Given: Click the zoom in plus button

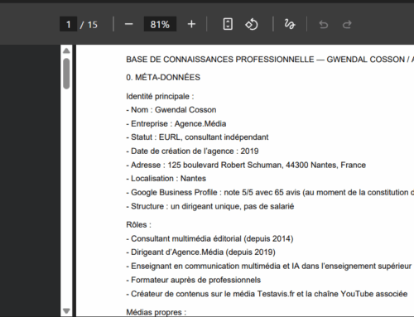Looking at the screenshot, I should coord(191,24).
